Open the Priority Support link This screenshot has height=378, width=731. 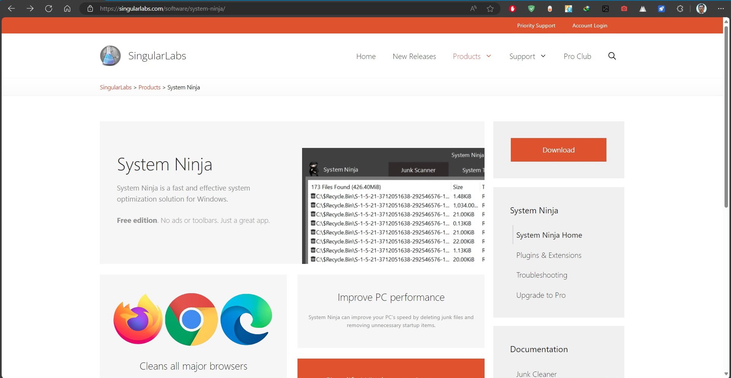(536, 25)
